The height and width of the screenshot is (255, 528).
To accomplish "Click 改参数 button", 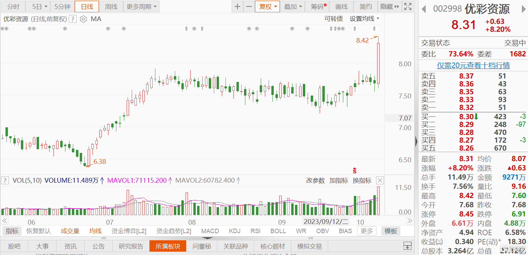I will tap(315, 181).
